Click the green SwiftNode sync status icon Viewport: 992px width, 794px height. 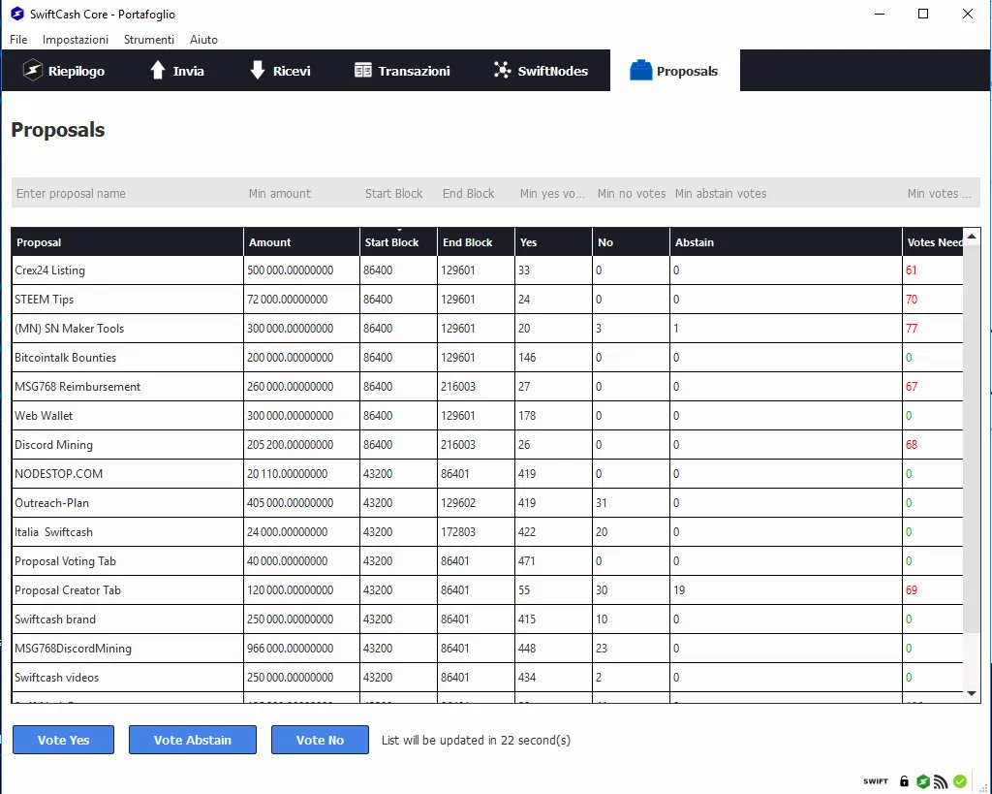point(923,781)
